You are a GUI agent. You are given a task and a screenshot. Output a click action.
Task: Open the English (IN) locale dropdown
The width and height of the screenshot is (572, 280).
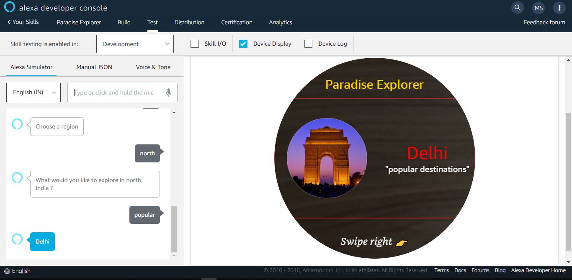(x=33, y=92)
